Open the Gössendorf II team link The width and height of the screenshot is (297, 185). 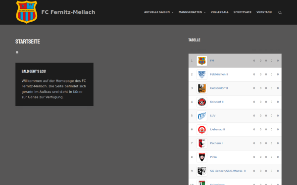pyautogui.click(x=219, y=88)
